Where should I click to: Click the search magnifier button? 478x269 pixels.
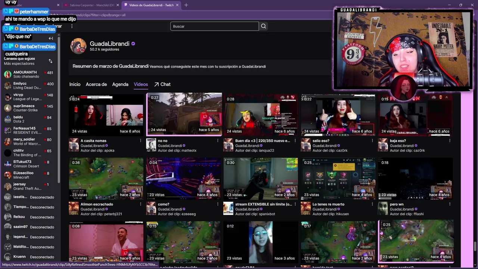[x=264, y=26]
